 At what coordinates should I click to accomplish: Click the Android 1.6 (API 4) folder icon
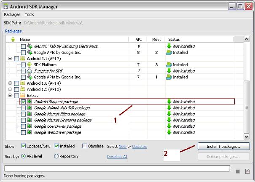click(22, 83)
